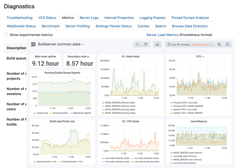This screenshot has width=235, height=168.
Task: Click the Main node uptime value panel
Action: click(45, 63)
